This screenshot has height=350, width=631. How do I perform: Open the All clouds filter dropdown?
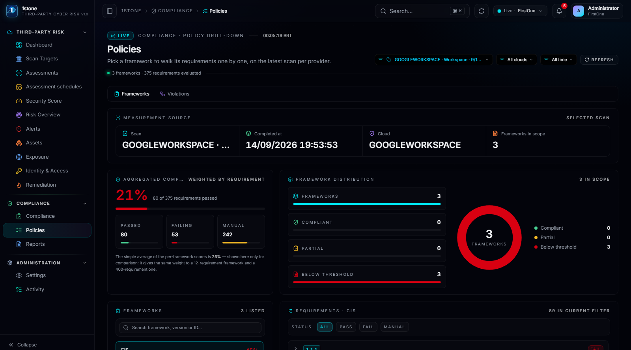click(517, 60)
